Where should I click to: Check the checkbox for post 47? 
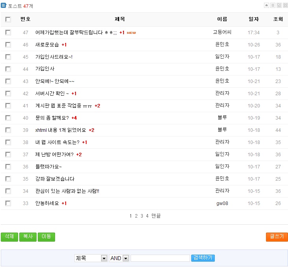(x=8, y=33)
